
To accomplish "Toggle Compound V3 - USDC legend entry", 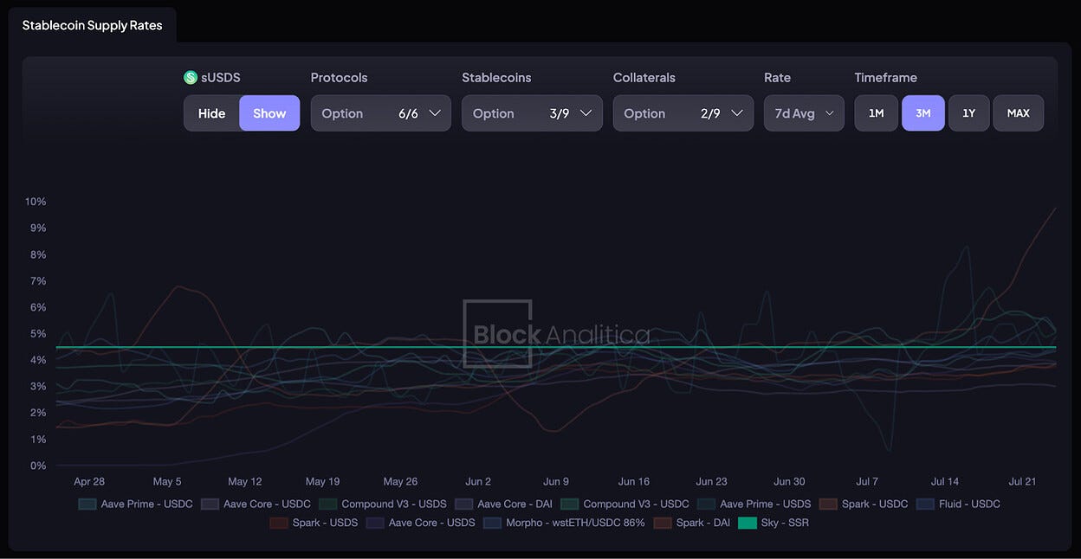I will [x=625, y=504].
